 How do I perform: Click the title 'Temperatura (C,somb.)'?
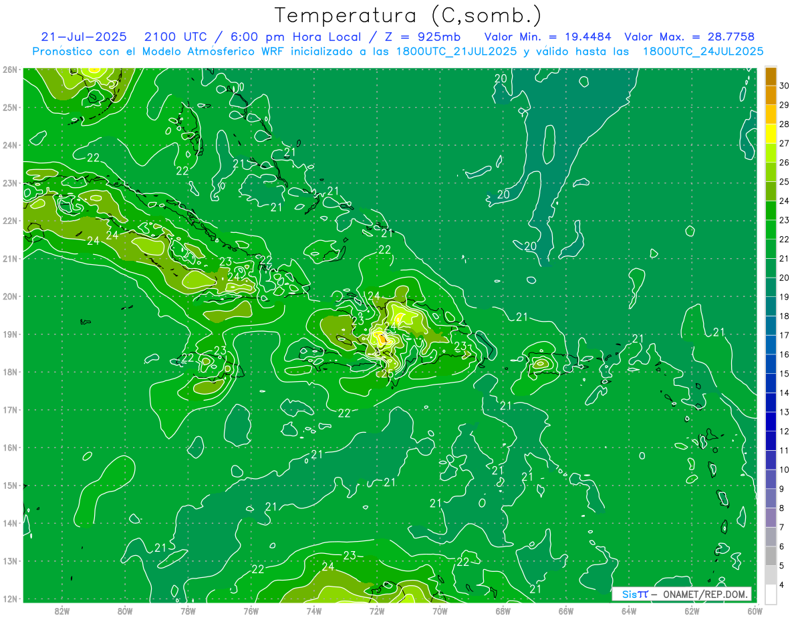(408, 16)
